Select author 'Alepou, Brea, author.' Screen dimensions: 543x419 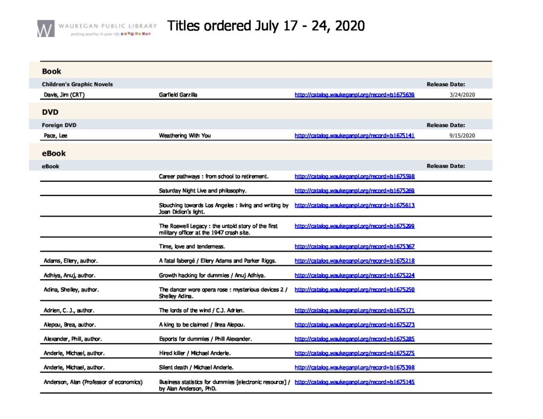coord(69,325)
